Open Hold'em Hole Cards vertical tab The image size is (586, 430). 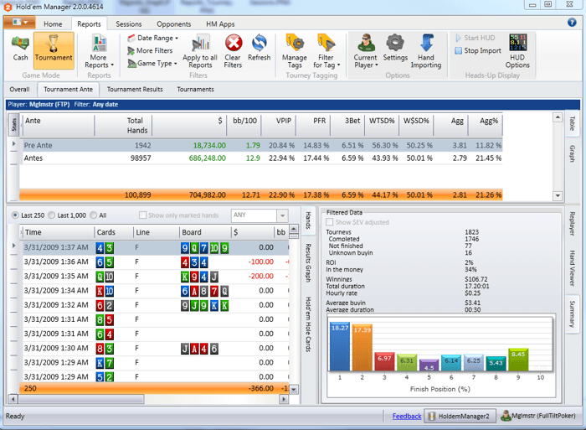pyautogui.click(x=308, y=324)
